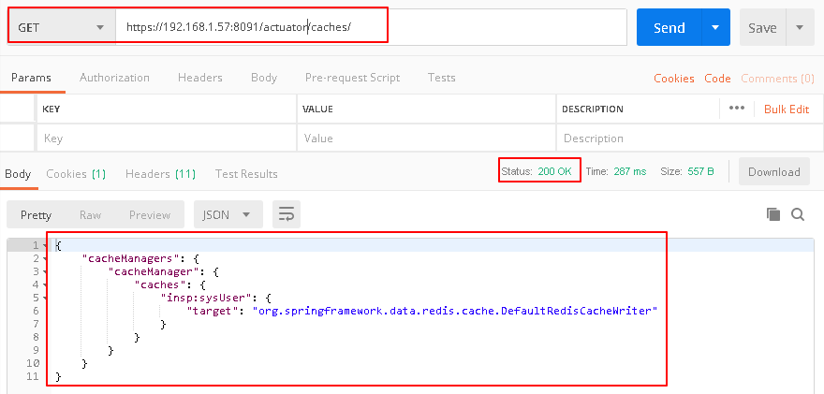Open the three-dot column options in params table

737,109
